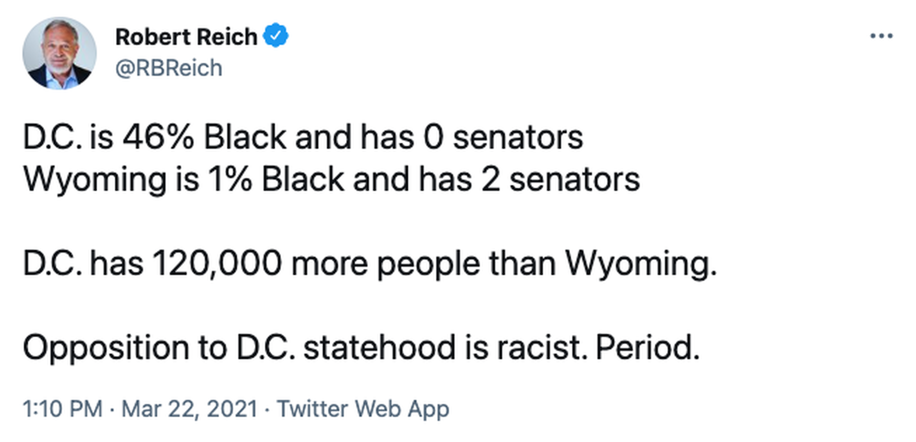Image resolution: width=916 pixels, height=442 pixels.
Task: Click the Robert Reich display name
Action: tap(186, 37)
